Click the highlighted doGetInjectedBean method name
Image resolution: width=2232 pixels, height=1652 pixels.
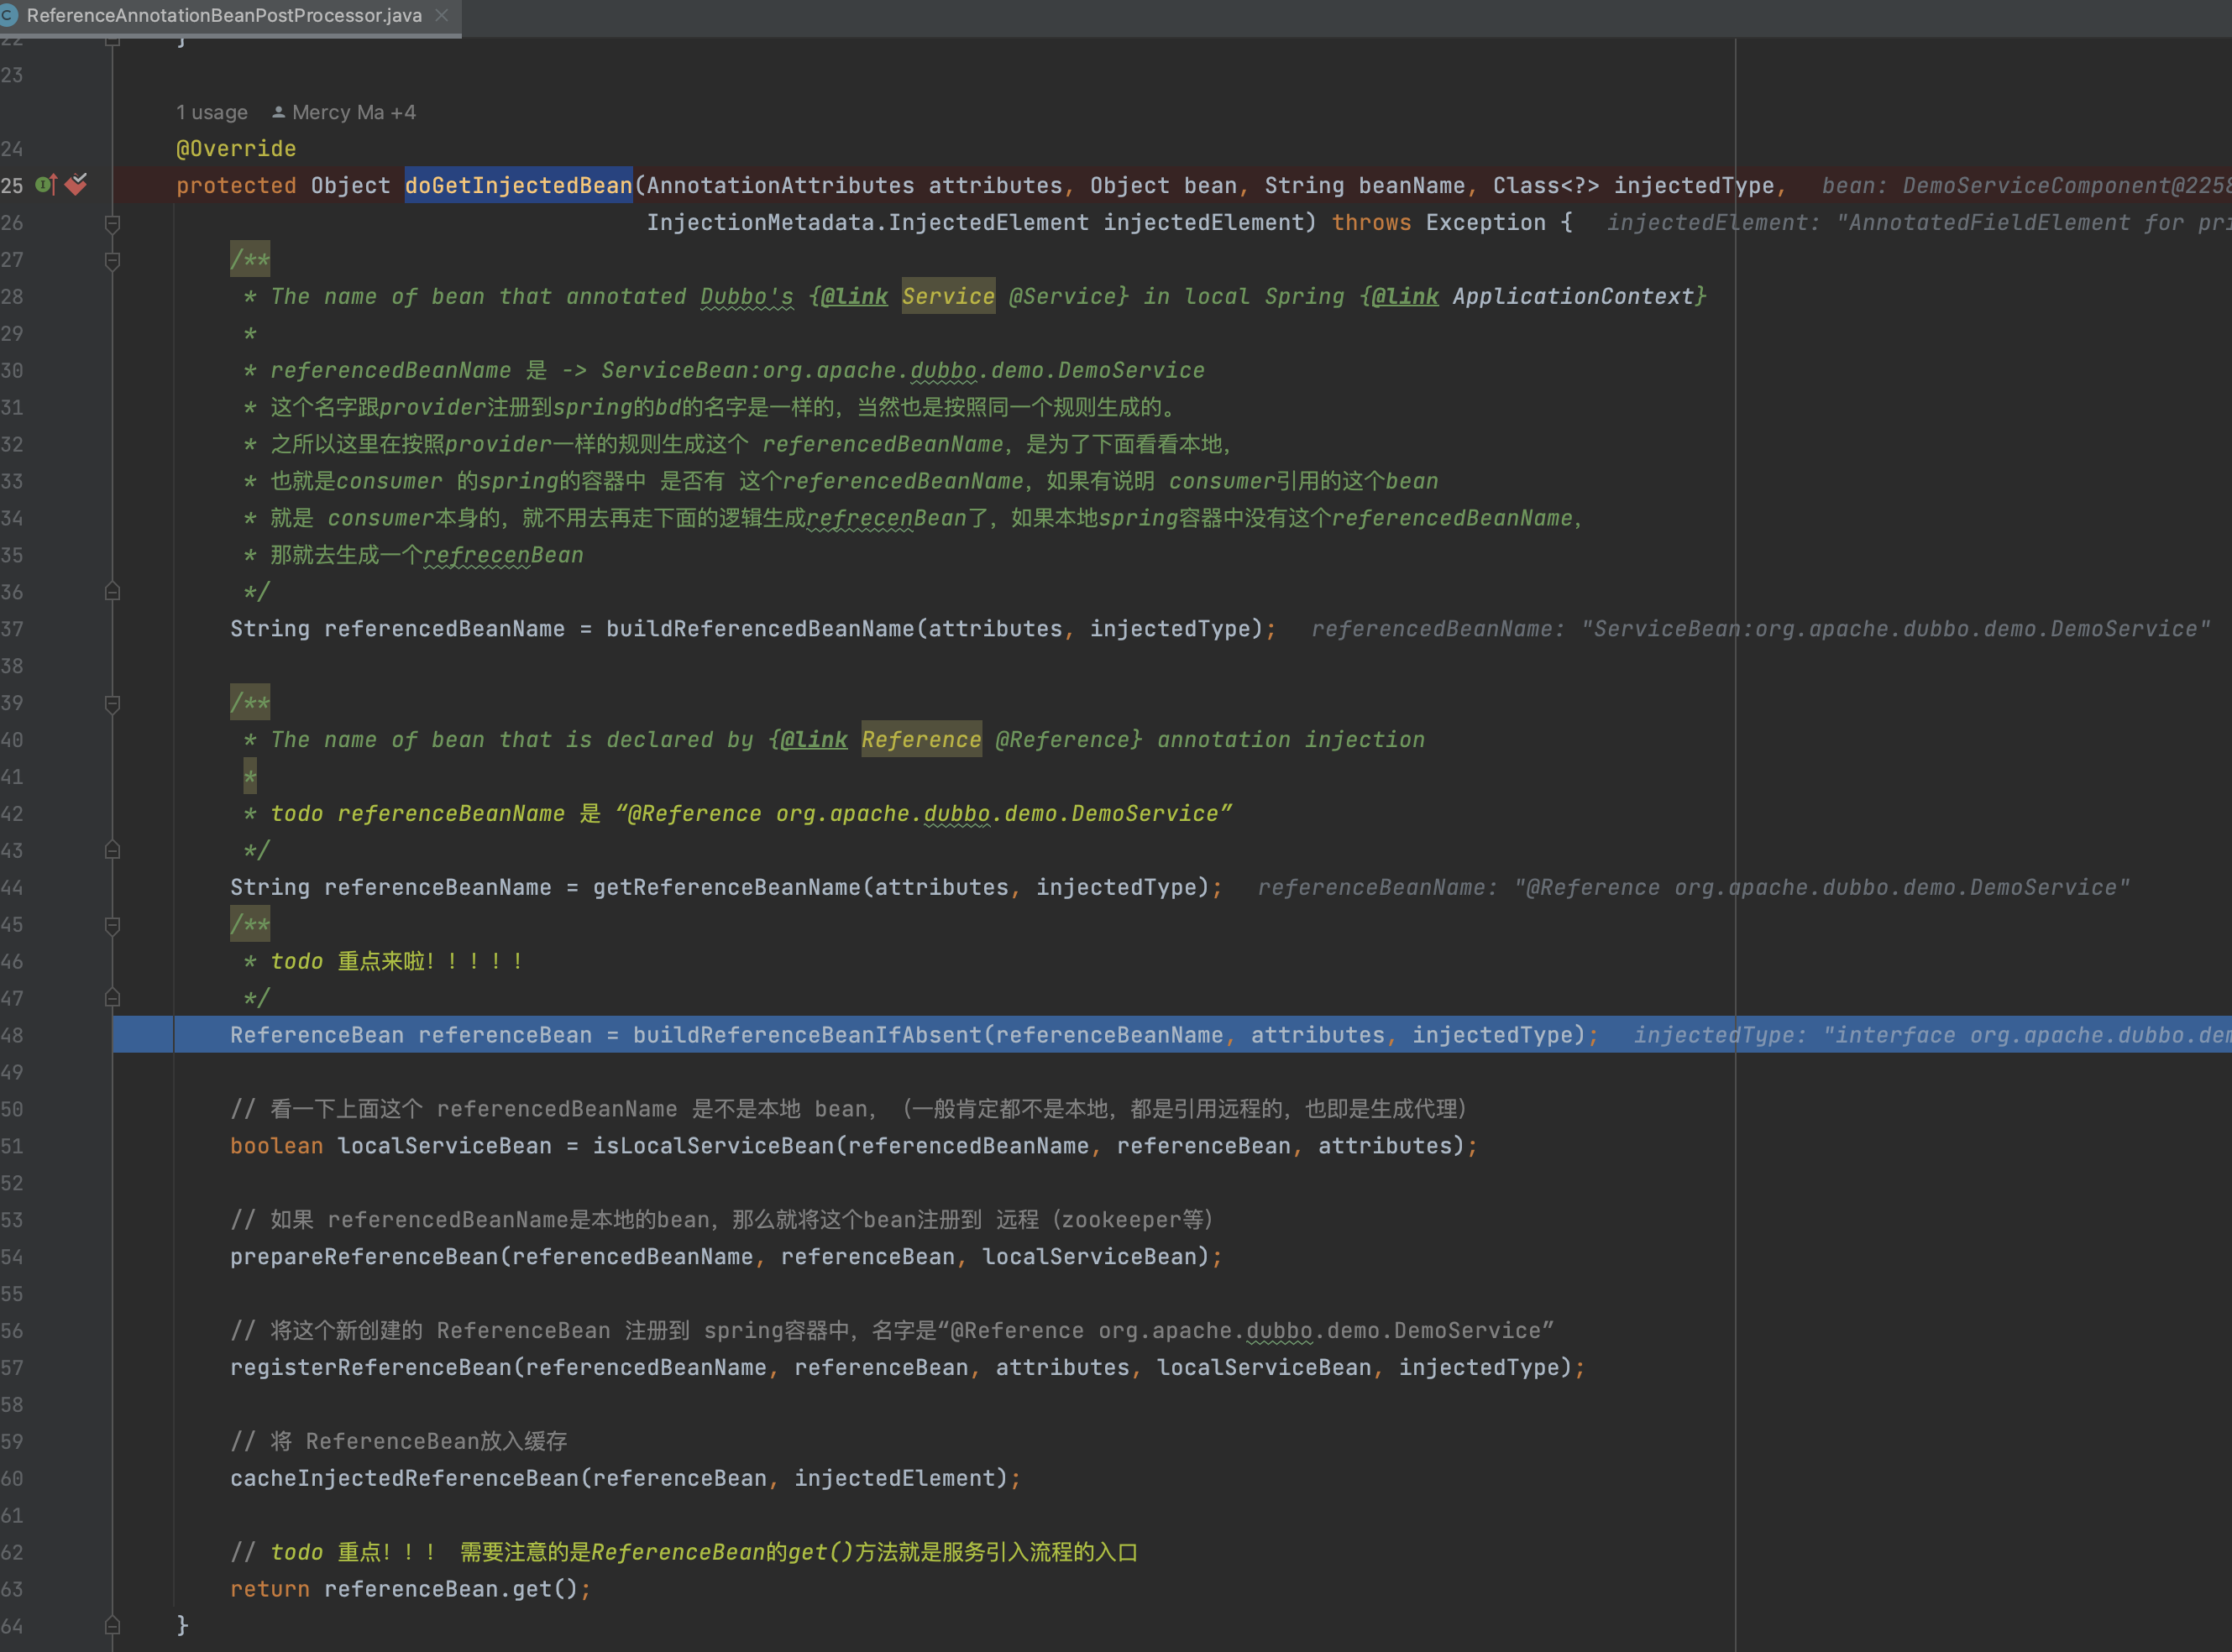518,185
